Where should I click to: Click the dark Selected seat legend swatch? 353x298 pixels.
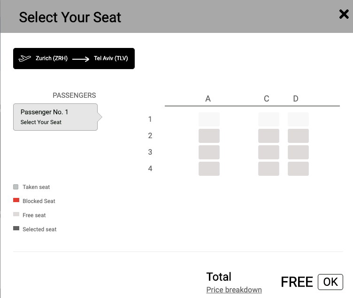click(16, 228)
